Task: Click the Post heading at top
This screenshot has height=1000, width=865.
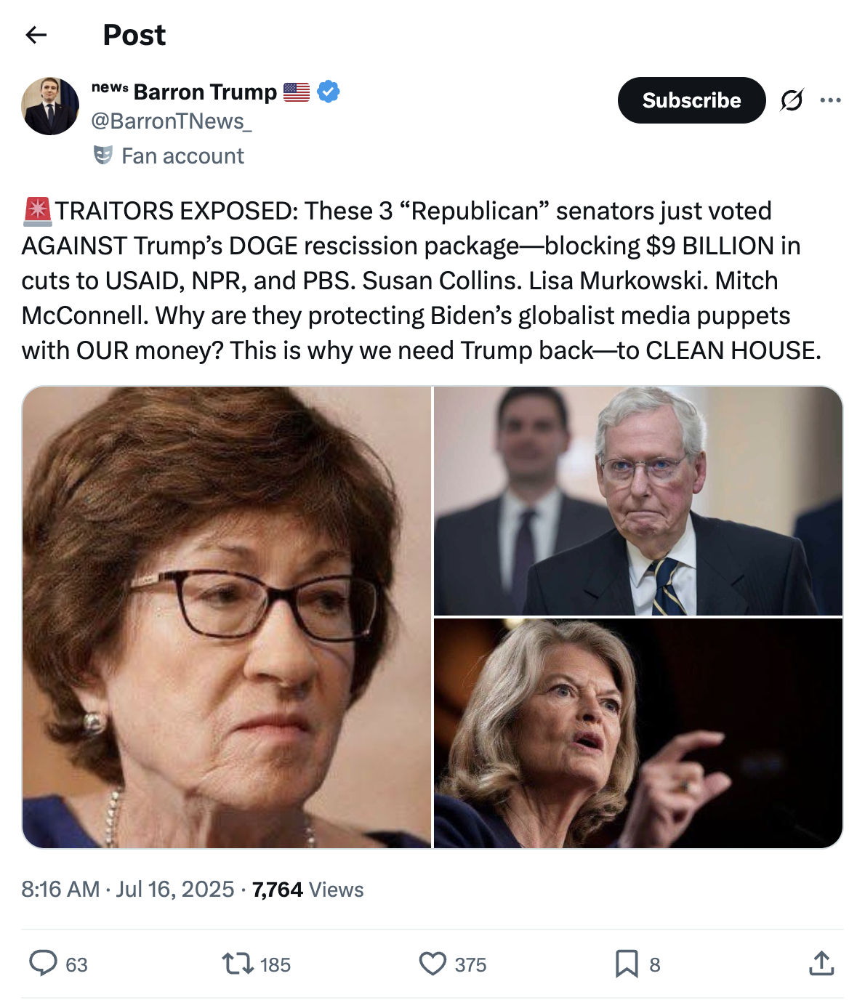Action: point(134,35)
